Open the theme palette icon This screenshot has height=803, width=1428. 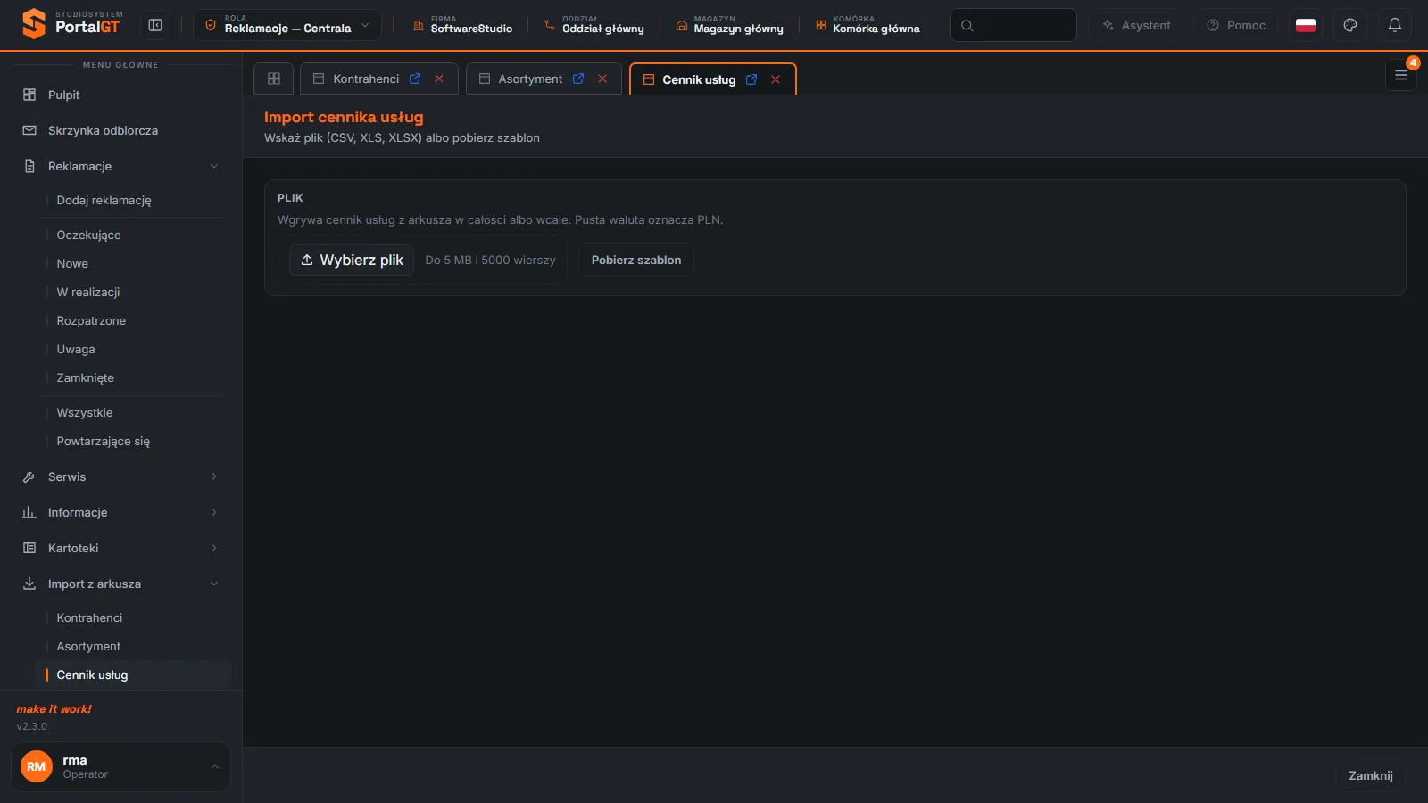(x=1350, y=25)
